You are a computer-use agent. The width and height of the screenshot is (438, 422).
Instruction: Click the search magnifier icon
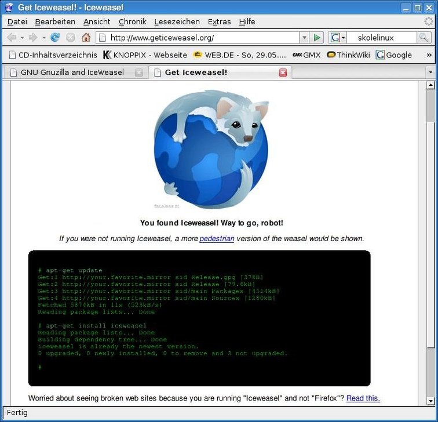[x=424, y=38]
